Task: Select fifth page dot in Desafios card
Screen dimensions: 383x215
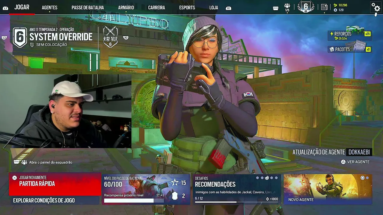Action: (x=276, y=178)
